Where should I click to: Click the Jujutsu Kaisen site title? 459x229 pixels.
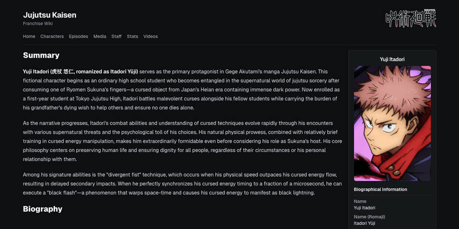click(50, 15)
